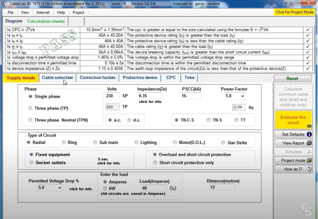Expand the Permitted Voltage Drop % dropdown
This screenshot has height=219, width=318.
tap(60, 188)
